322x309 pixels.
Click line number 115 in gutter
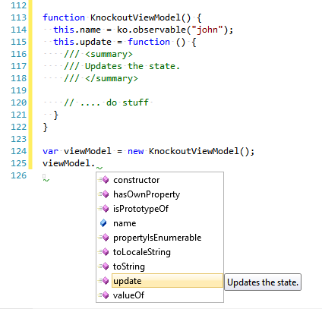point(18,42)
